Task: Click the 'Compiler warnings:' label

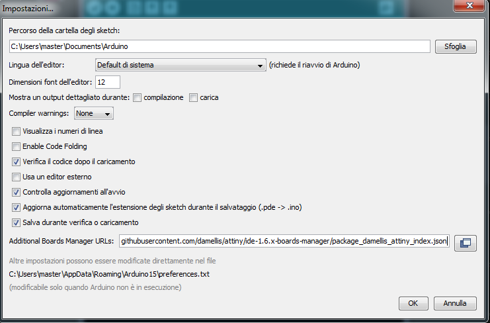Action: 39,113
